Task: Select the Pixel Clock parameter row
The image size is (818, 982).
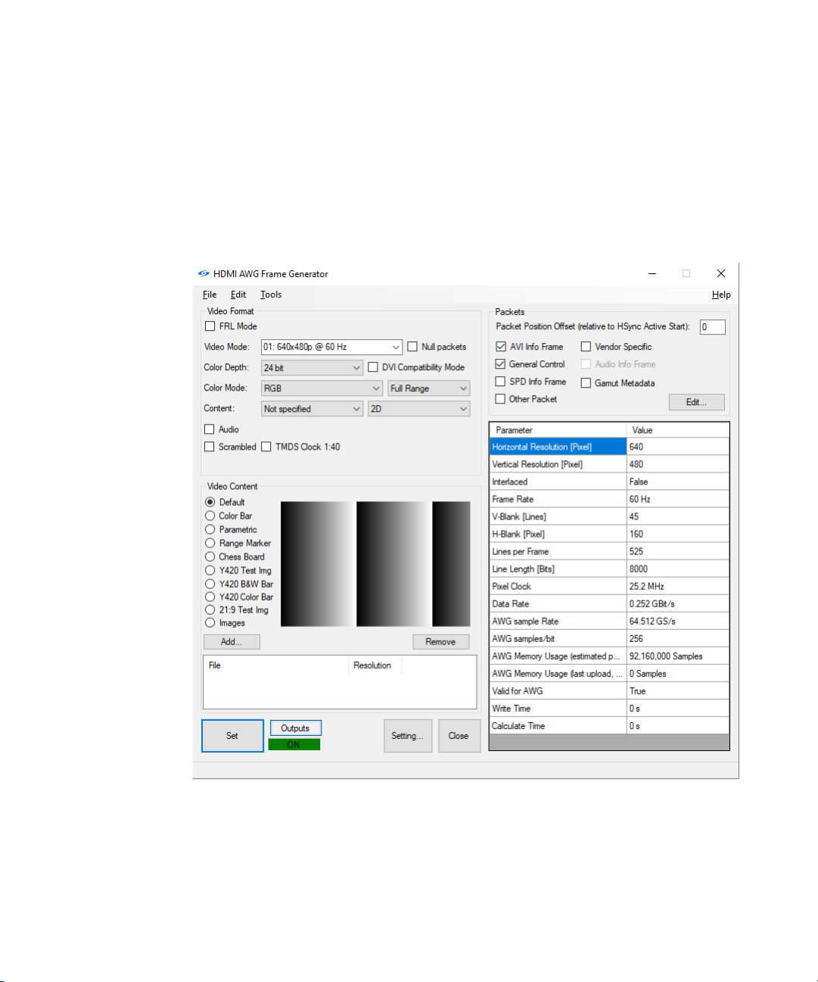Action: pos(609,586)
